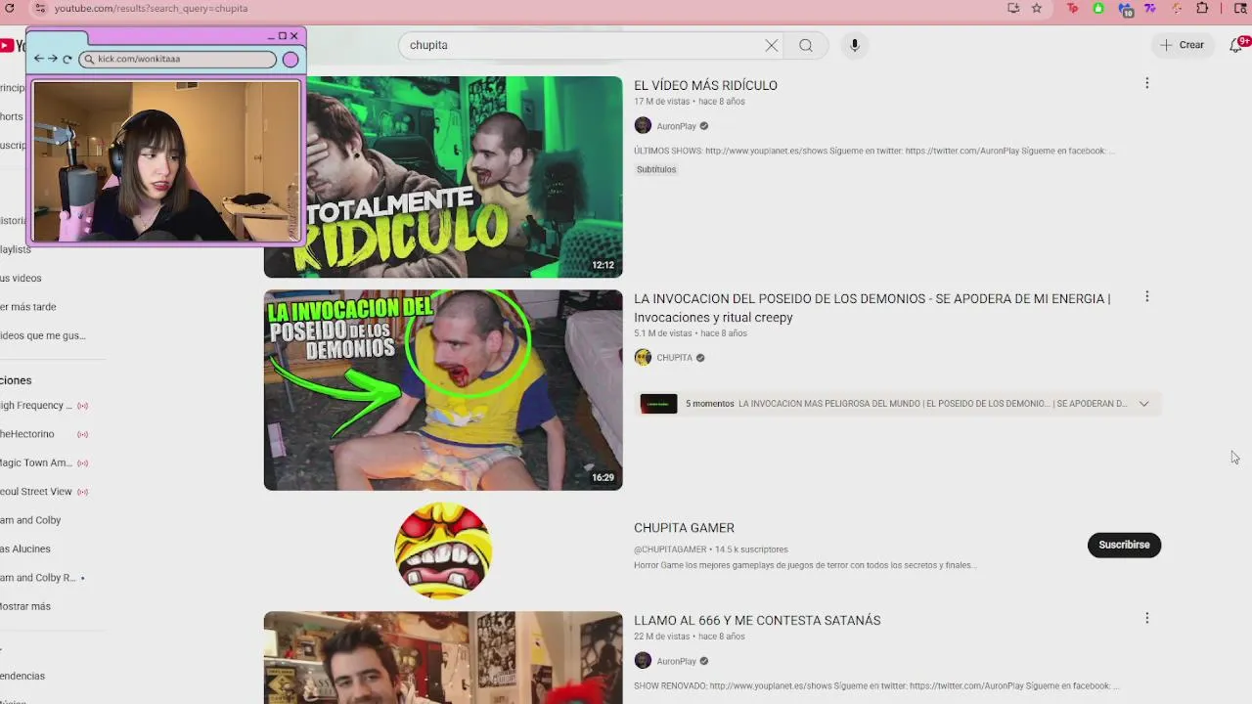This screenshot has height=704, width=1252.
Task: Start voice search with microphone
Action: [854, 45]
